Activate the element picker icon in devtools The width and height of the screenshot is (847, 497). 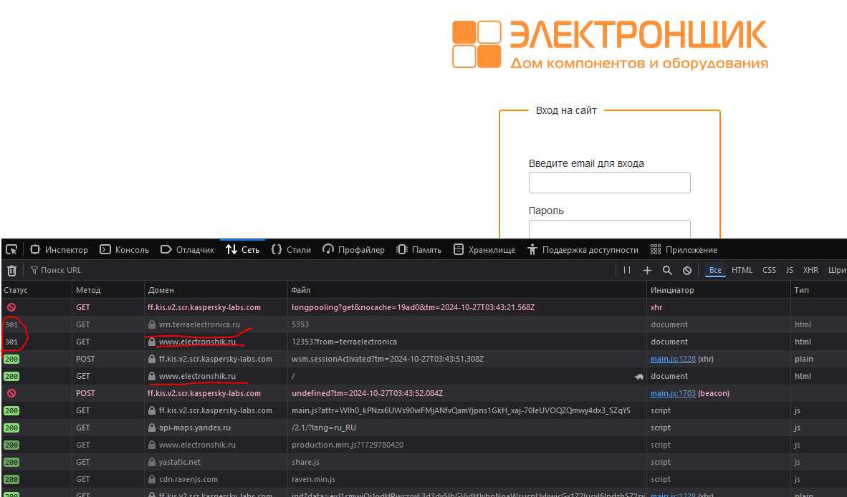pyautogui.click(x=11, y=249)
